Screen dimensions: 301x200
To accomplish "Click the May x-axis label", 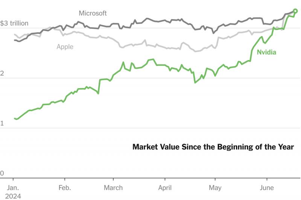I will (215, 187).
